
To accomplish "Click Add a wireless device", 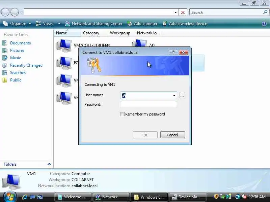I will (x=185, y=24).
